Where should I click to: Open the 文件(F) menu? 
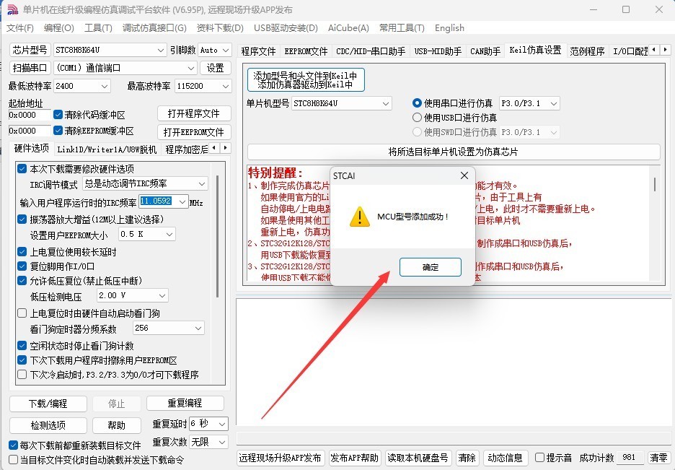point(19,28)
